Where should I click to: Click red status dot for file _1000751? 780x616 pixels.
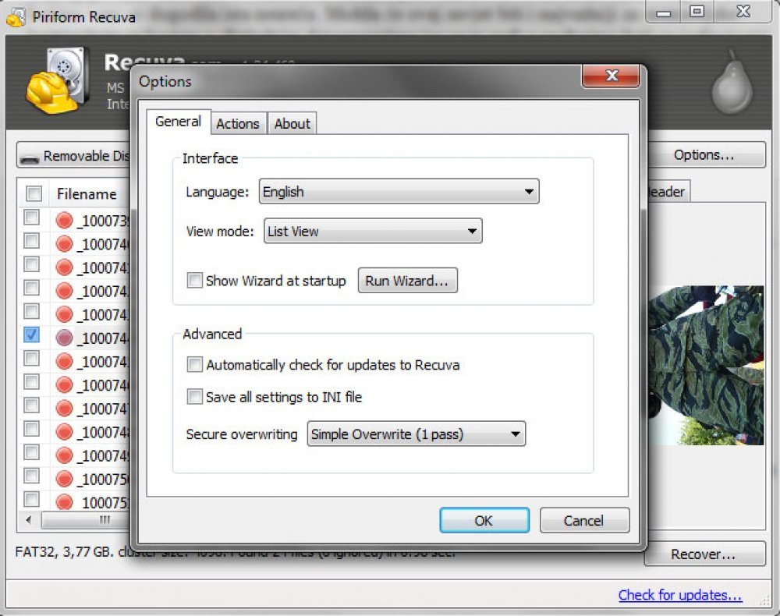64,501
